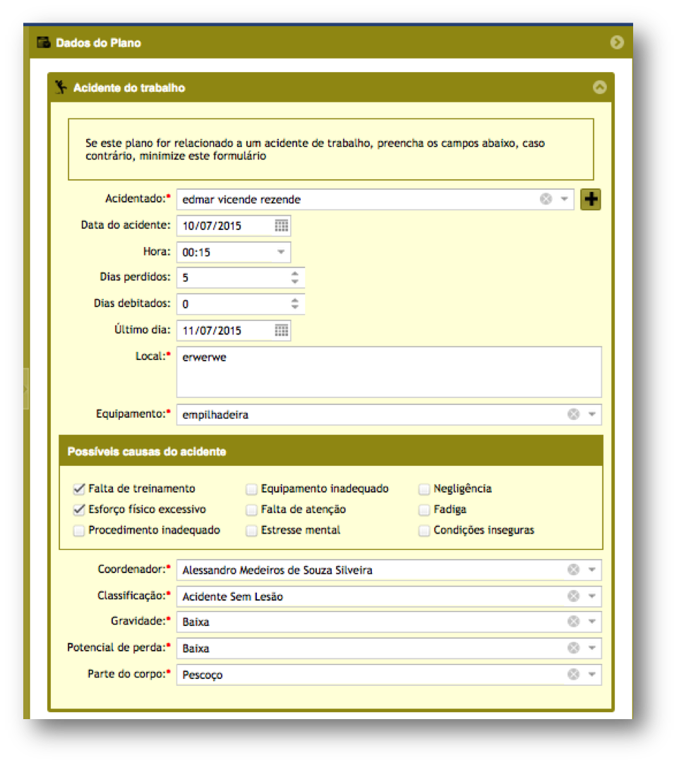Decrease Dias debitados value
Viewport: 679px width, 765px height.
click(x=294, y=308)
